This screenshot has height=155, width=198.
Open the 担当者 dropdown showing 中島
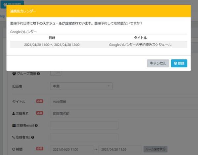81,86
